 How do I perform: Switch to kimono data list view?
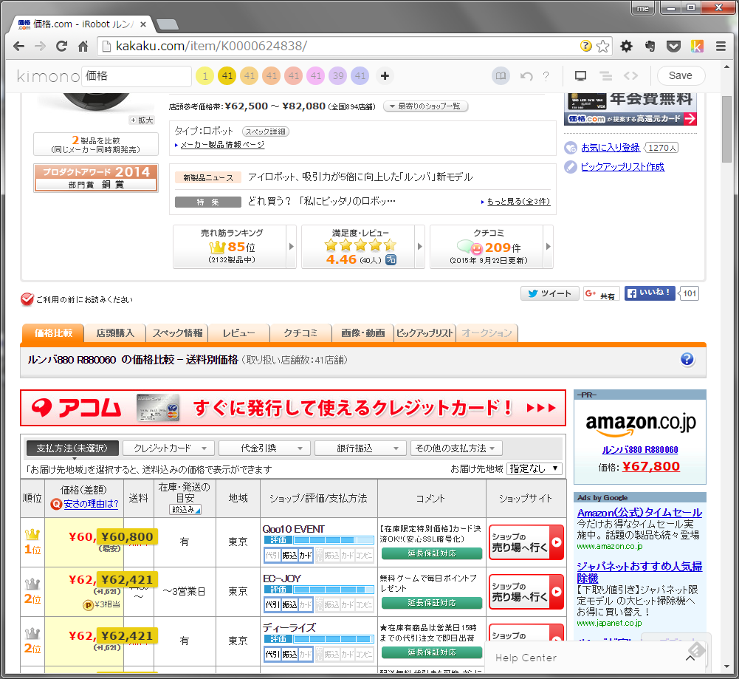tap(605, 76)
